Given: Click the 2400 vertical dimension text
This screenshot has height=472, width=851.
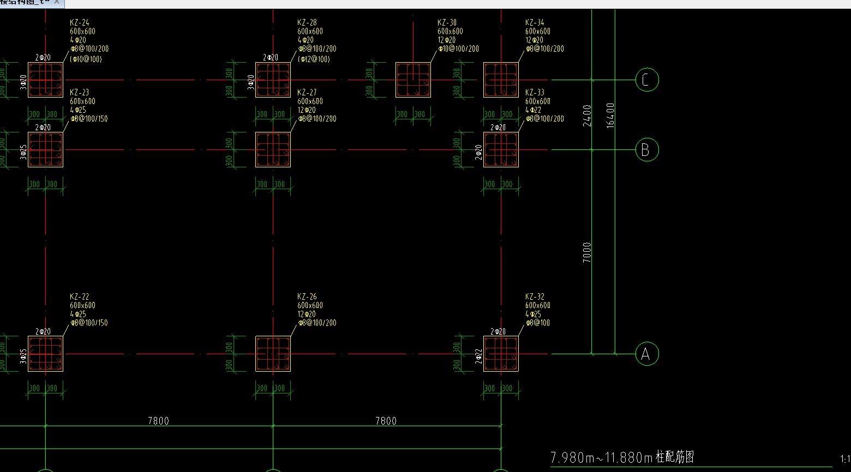Looking at the screenshot, I should click(587, 116).
